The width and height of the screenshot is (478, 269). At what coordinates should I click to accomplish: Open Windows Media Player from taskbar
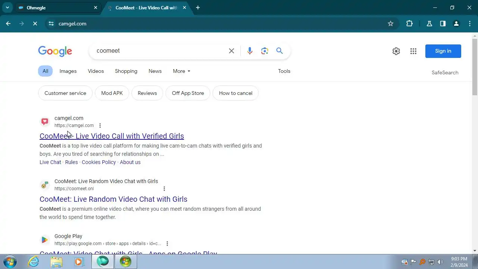click(x=79, y=262)
